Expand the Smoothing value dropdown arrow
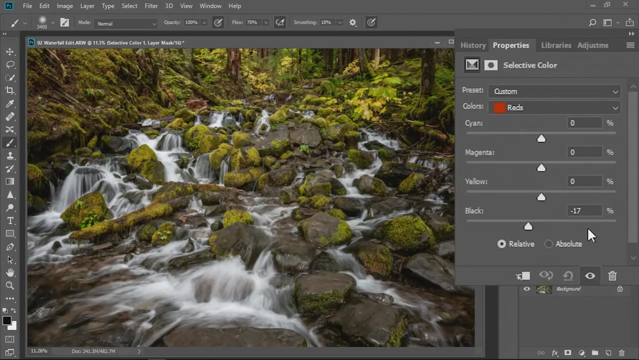Screen dimensions: 639x360 (340, 22)
